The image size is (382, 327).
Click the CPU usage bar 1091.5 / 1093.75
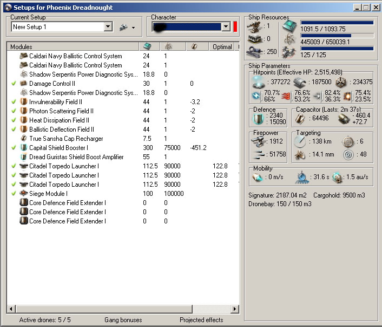point(337,23)
